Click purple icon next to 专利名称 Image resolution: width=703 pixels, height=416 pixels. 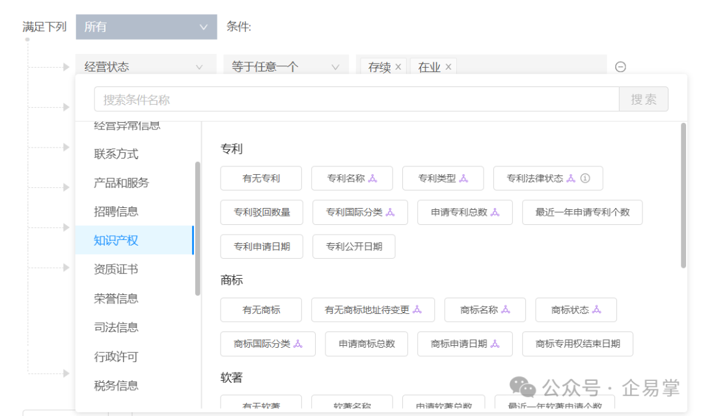[x=372, y=178]
